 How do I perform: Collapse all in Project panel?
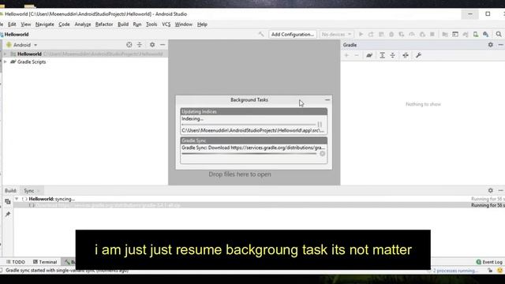140,45
